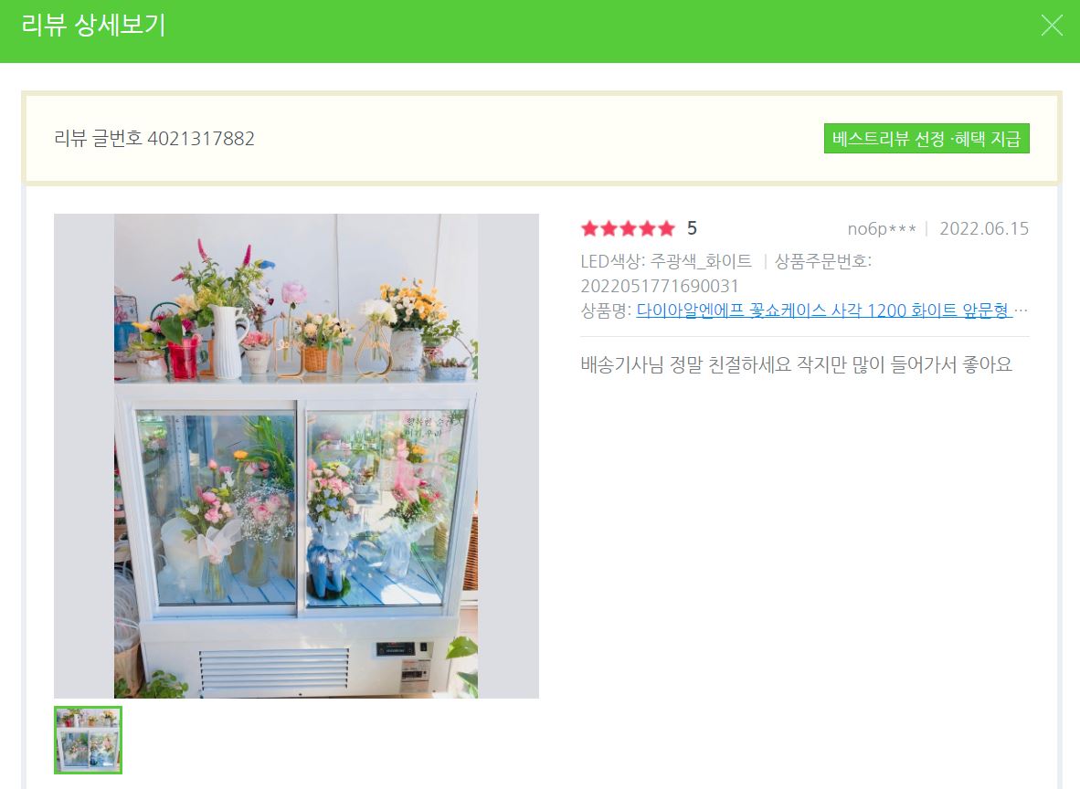Click 리뷰 글번호 4021317882
Image resolution: width=1080 pixels, height=789 pixels.
[154, 139]
